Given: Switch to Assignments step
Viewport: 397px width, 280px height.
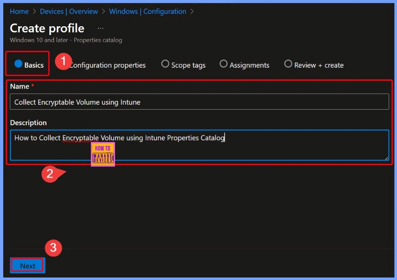Looking at the screenshot, I should coord(245,65).
